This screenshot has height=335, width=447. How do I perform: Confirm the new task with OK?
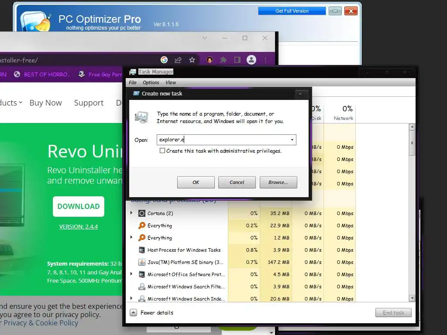196,182
